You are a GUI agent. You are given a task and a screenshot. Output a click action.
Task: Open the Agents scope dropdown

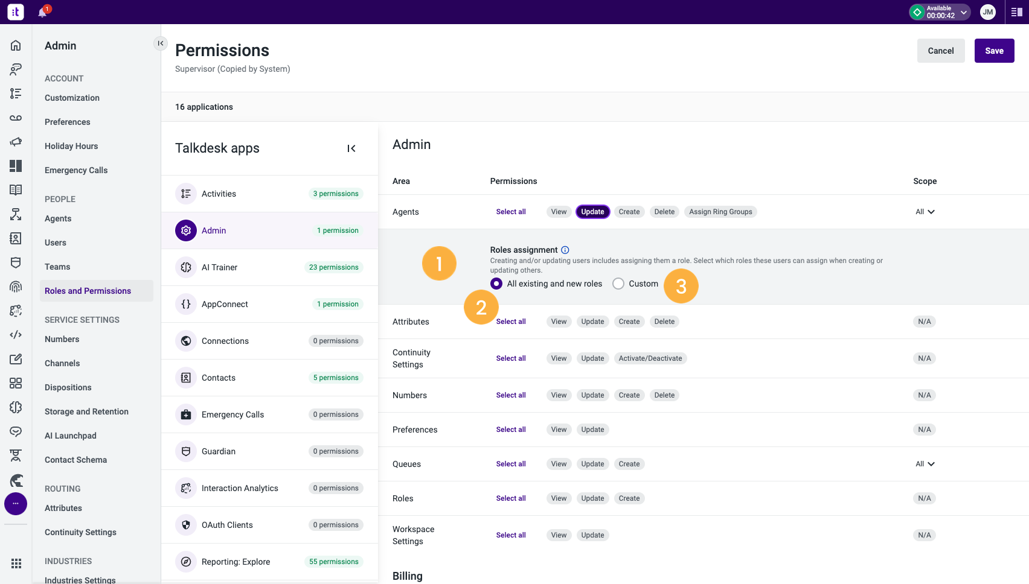(925, 212)
